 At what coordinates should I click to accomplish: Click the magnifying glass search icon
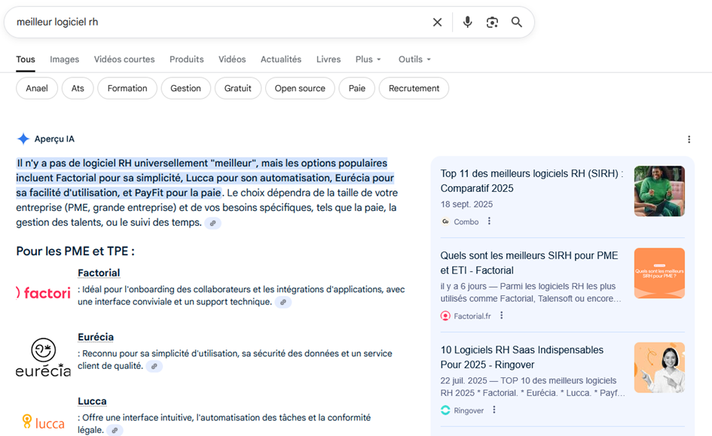(x=517, y=23)
